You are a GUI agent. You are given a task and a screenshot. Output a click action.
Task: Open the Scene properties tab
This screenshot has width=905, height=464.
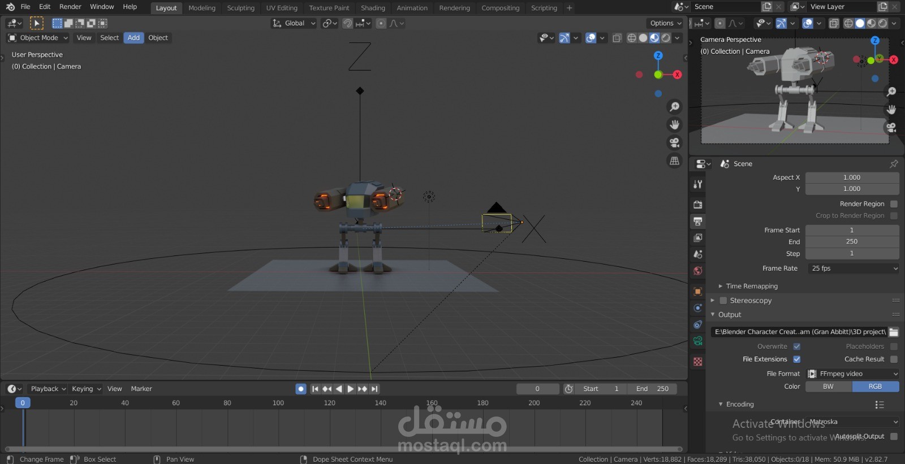698,254
